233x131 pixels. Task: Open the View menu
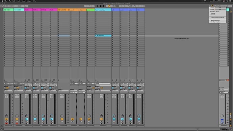(24, 1)
